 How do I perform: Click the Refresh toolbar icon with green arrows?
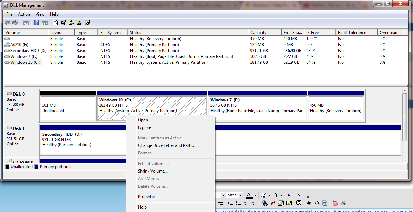[55, 23]
